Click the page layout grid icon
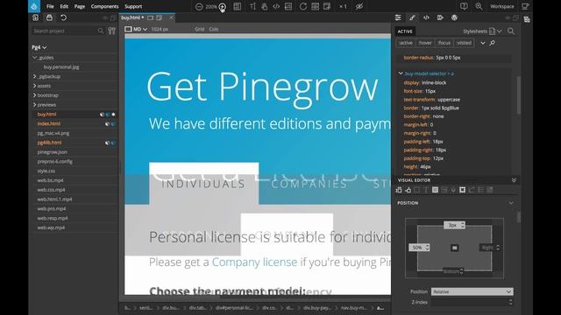This screenshot has height=315, width=561. pos(238,6)
